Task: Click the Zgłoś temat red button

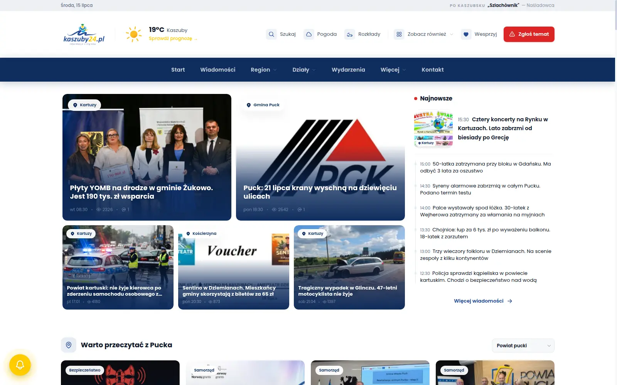Action: pos(529,34)
